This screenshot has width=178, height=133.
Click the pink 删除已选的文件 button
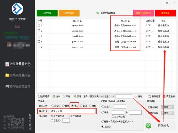(144, 13)
